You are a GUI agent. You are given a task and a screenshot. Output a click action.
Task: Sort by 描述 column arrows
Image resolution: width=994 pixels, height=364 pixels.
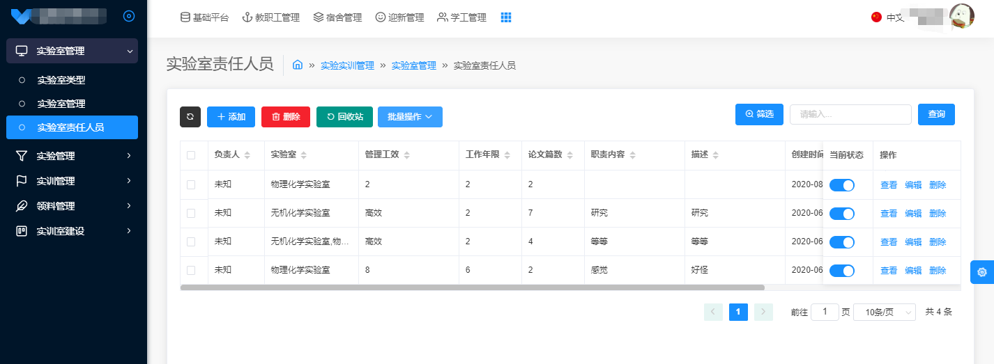716,155
